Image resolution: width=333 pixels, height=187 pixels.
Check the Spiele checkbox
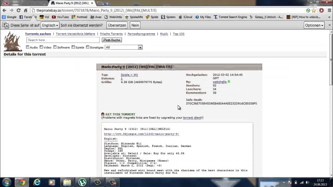73,47
